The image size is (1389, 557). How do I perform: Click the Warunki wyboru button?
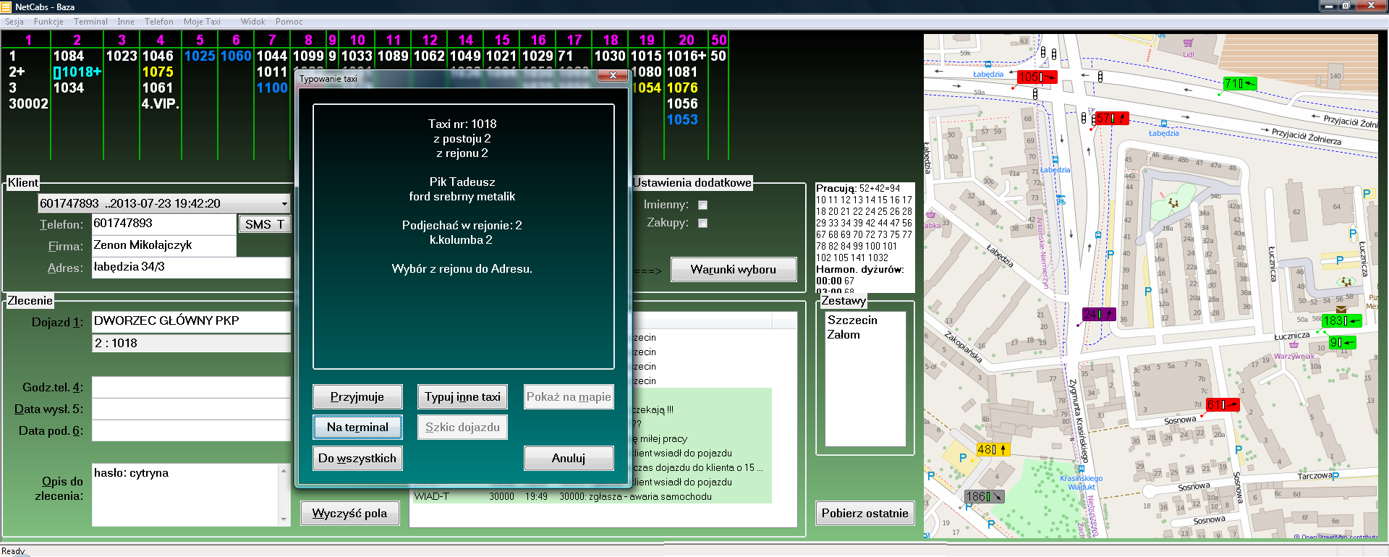[x=734, y=270]
